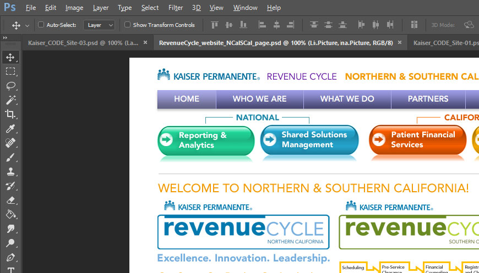Click Align left edges icon
The height and width of the screenshot is (273, 479).
pos(262,25)
